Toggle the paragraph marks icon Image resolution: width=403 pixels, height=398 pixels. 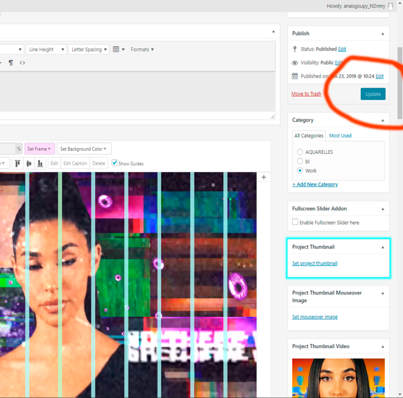11,63
